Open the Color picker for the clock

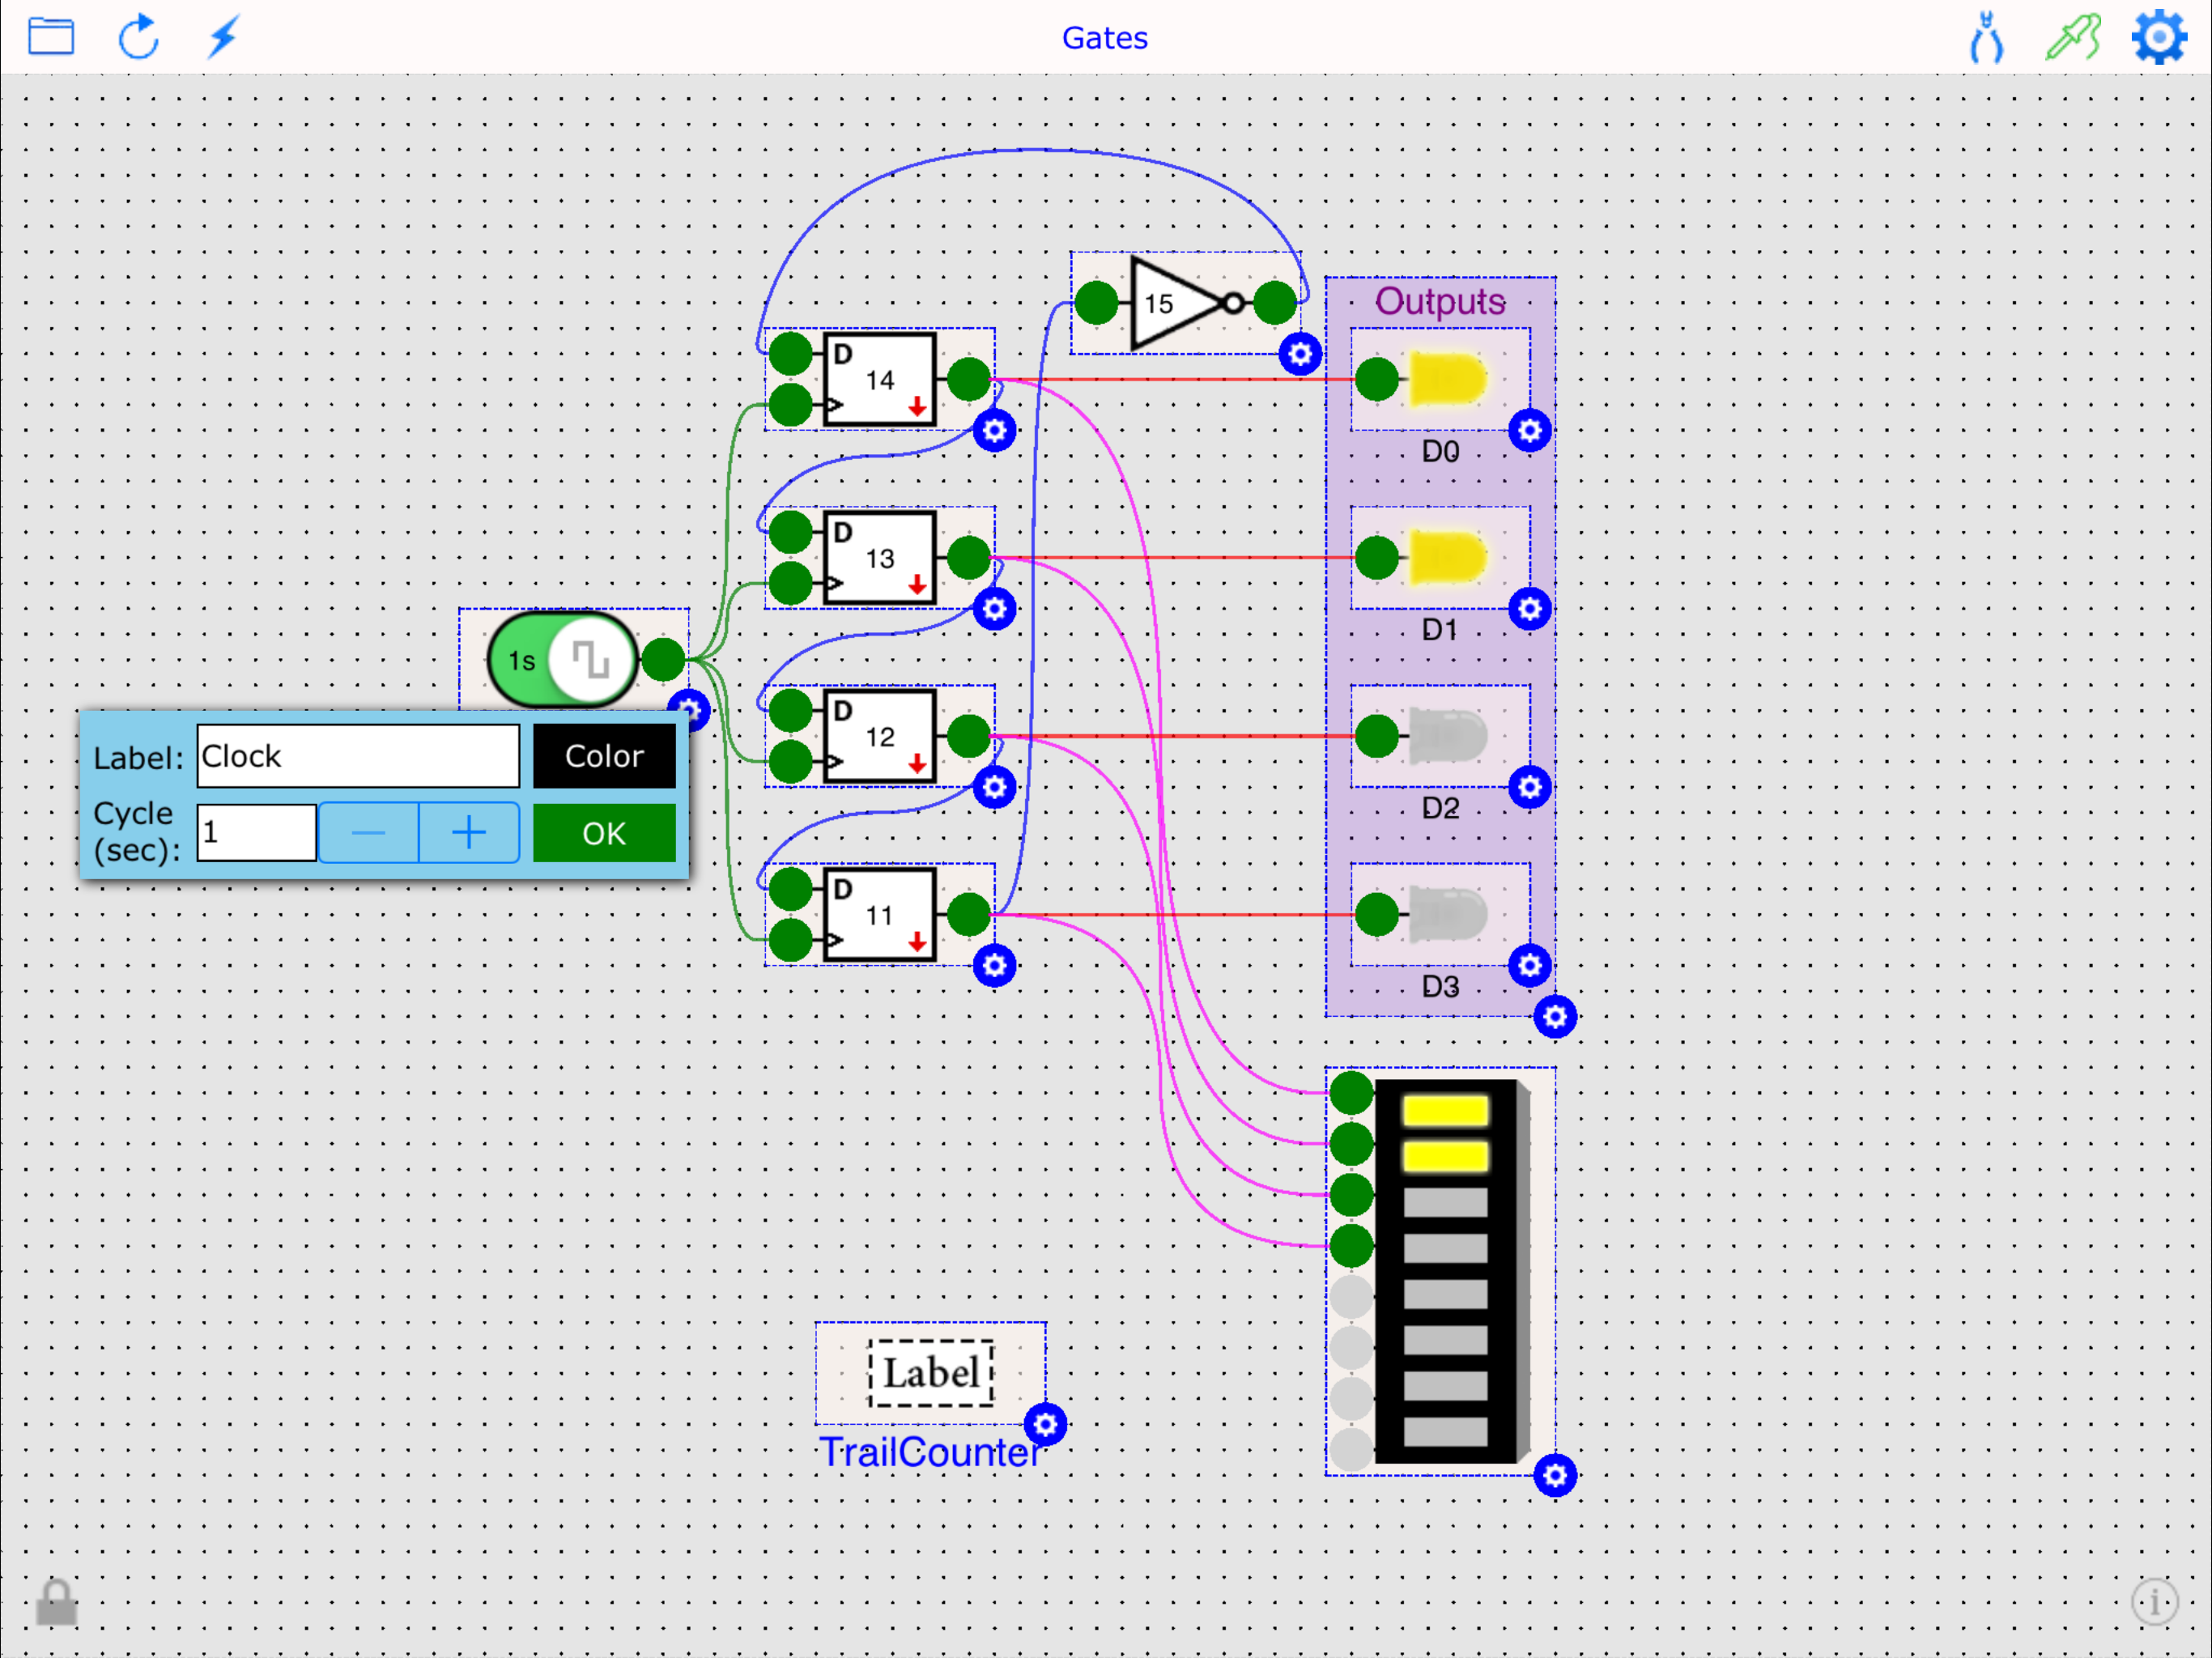coord(603,756)
